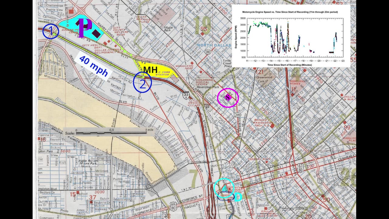This screenshot has width=389, height=219.
Task: Click the cyan letter D marker
Action: [x=238, y=197]
